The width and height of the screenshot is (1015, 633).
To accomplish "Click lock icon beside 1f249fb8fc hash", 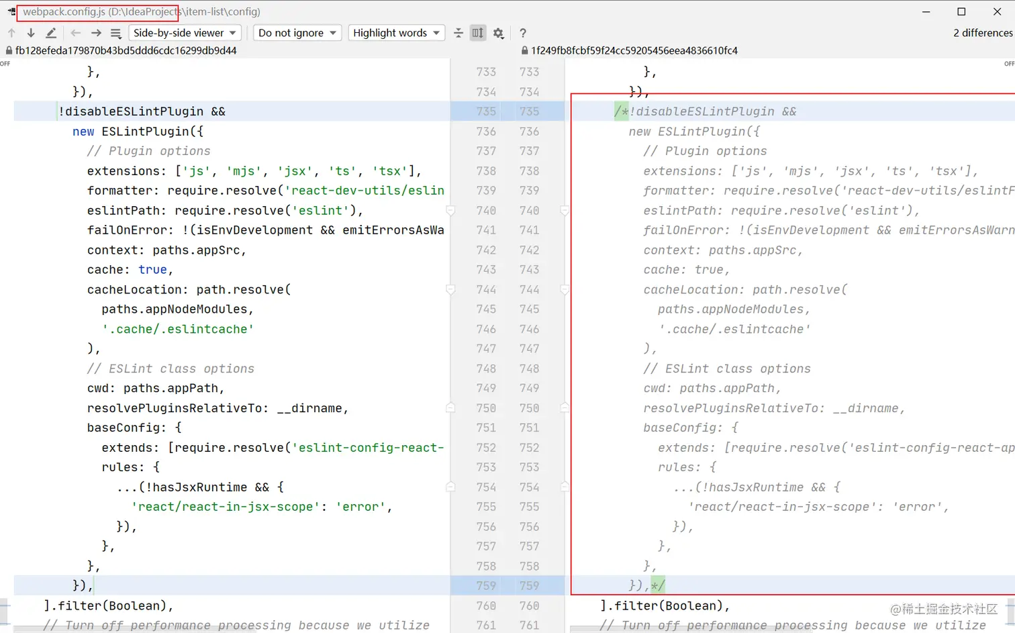I will [525, 50].
